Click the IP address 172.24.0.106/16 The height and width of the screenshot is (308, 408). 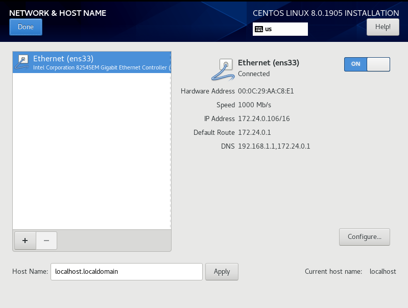[264, 119]
